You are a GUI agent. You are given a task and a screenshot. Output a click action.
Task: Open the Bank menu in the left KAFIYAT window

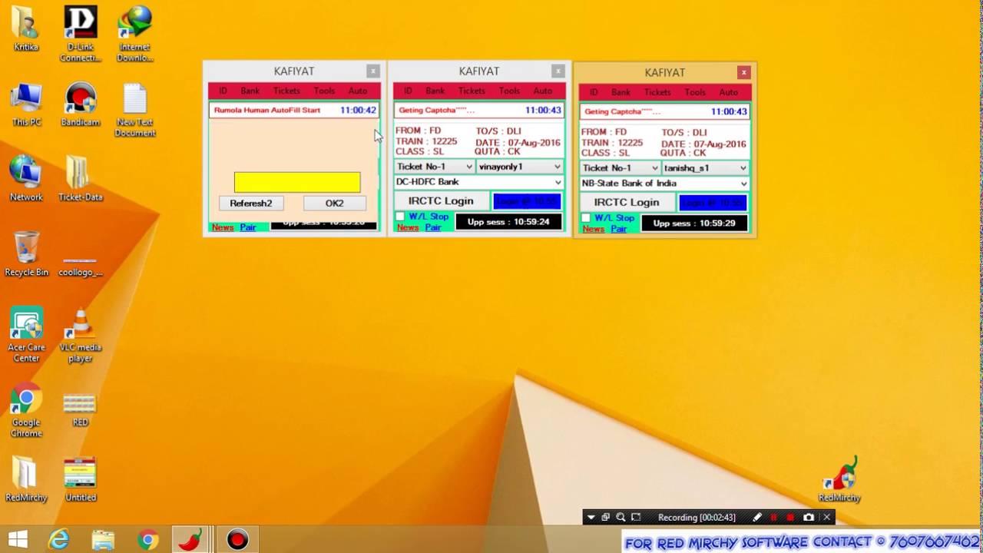(x=250, y=91)
